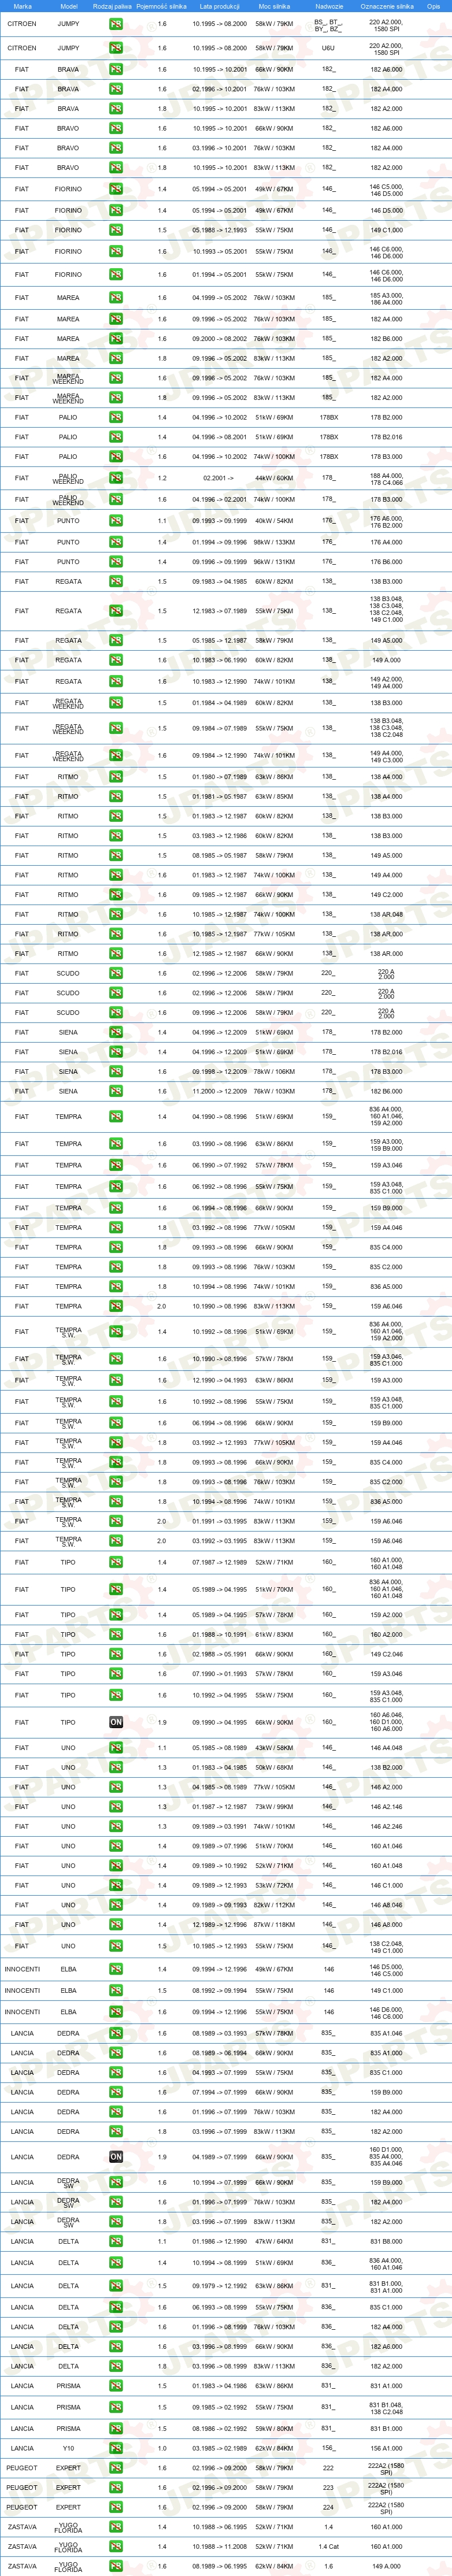
Task: Click the engine code '146 A2.246'
Action: pos(387,1826)
